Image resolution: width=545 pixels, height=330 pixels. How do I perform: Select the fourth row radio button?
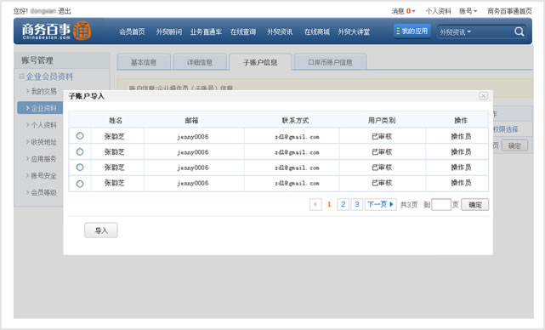coord(80,184)
